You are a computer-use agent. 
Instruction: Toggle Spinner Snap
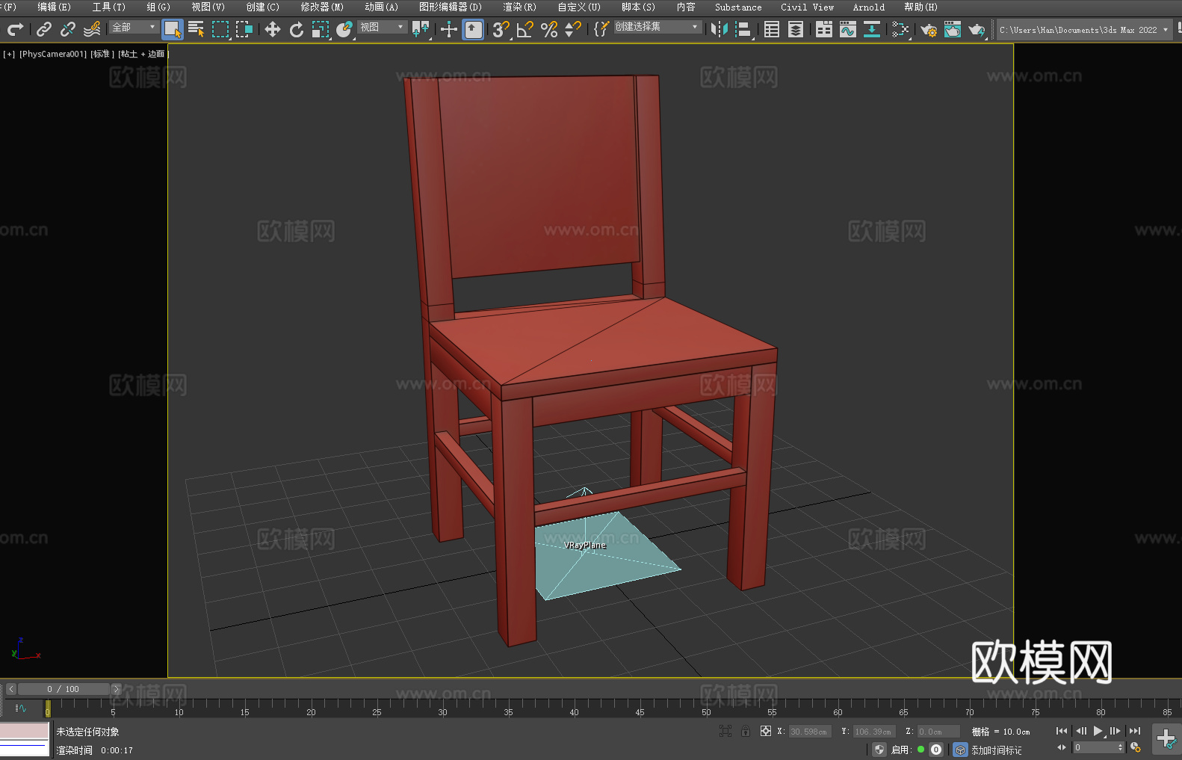click(573, 29)
